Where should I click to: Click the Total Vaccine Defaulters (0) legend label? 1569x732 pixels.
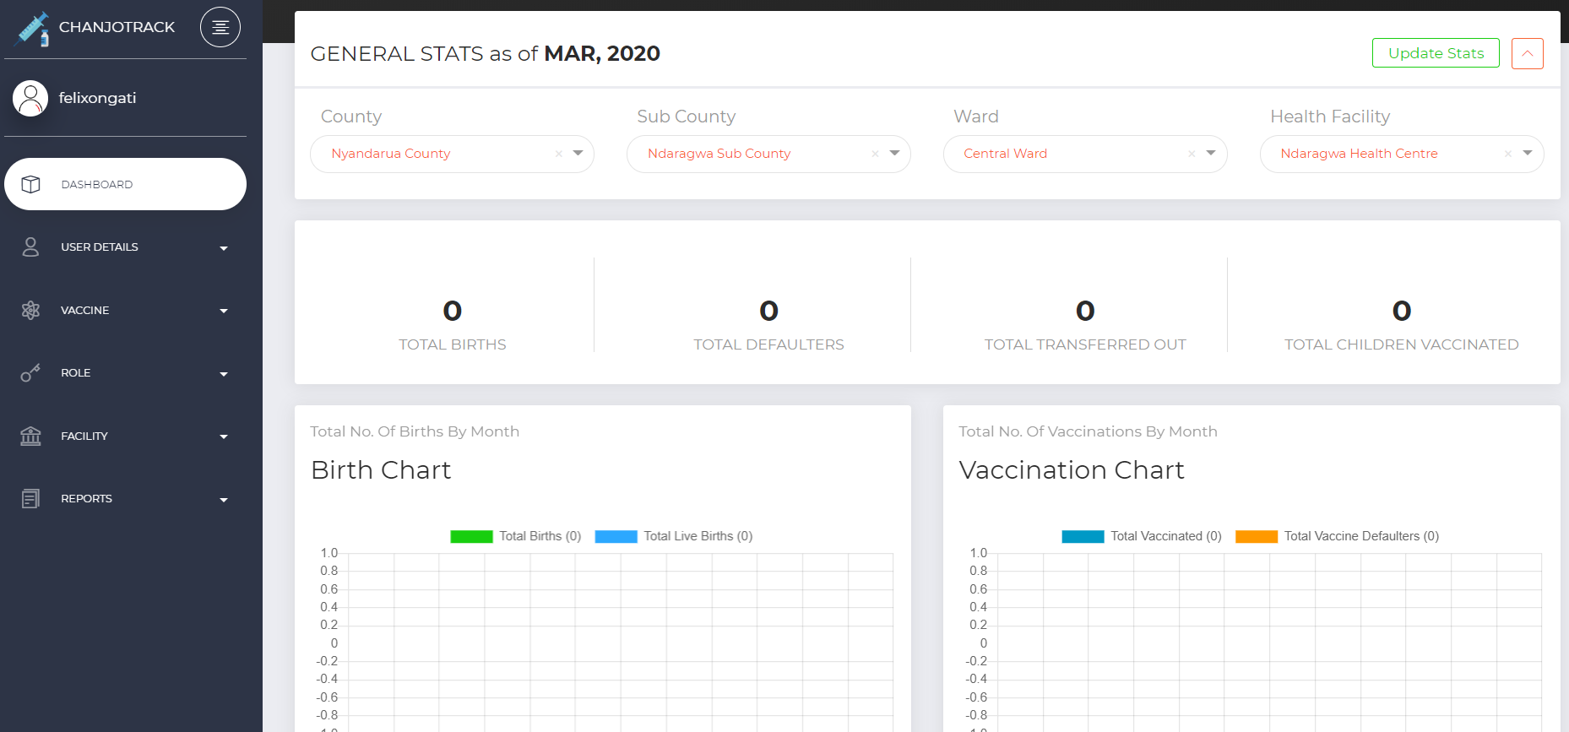(x=1361, y=536)
